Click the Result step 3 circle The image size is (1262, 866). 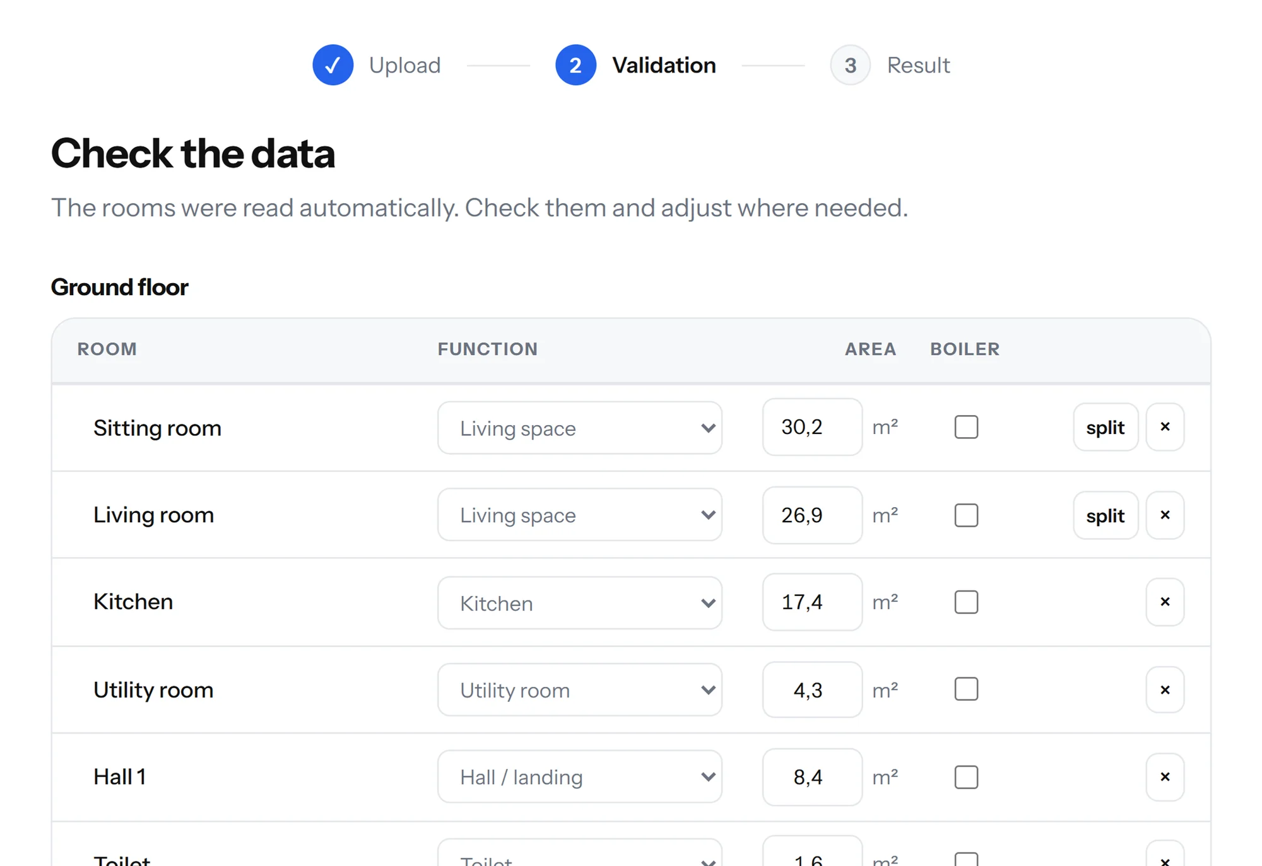click(850, 65)
